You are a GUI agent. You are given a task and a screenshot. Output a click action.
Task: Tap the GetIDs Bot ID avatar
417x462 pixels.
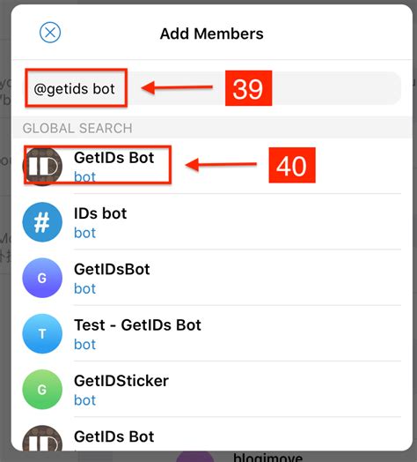coord(42,166)
